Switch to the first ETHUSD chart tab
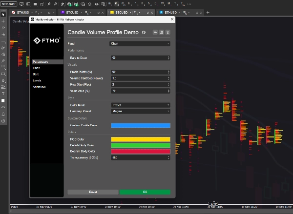The width and height of the screenshot is (293, 214). (x=23, y=13)
